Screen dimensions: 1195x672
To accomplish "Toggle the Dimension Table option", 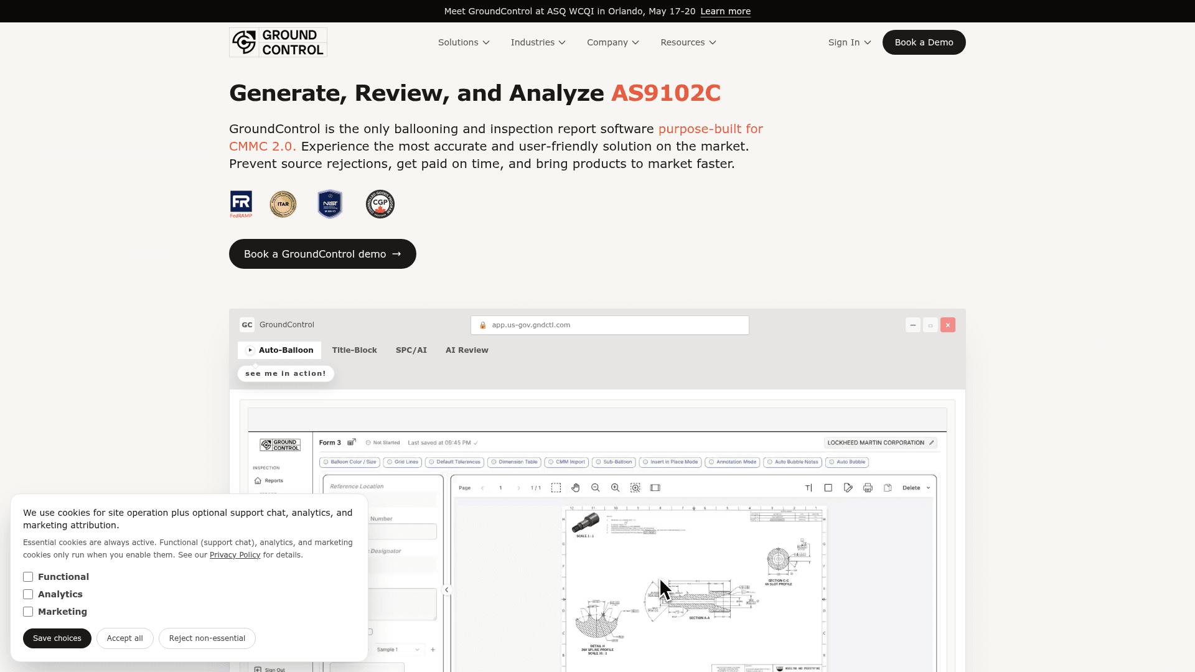I will 514,462.
